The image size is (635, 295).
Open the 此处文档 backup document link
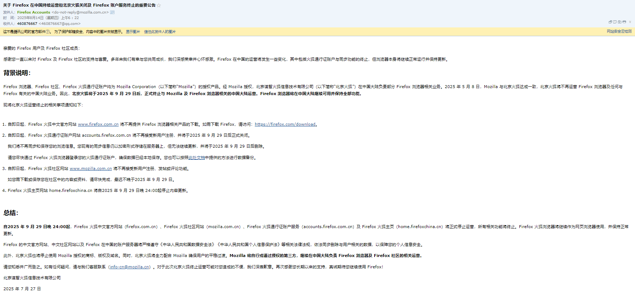pyautogui.click(x=196, y=158)
